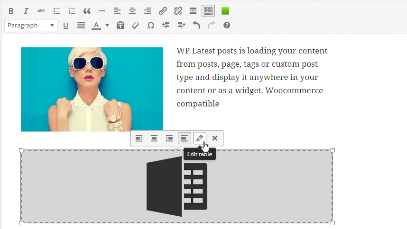Image resolution: width=407 pixels, height=229 pixels.
Task: Click the remove link icon
Action: (178, 11)
